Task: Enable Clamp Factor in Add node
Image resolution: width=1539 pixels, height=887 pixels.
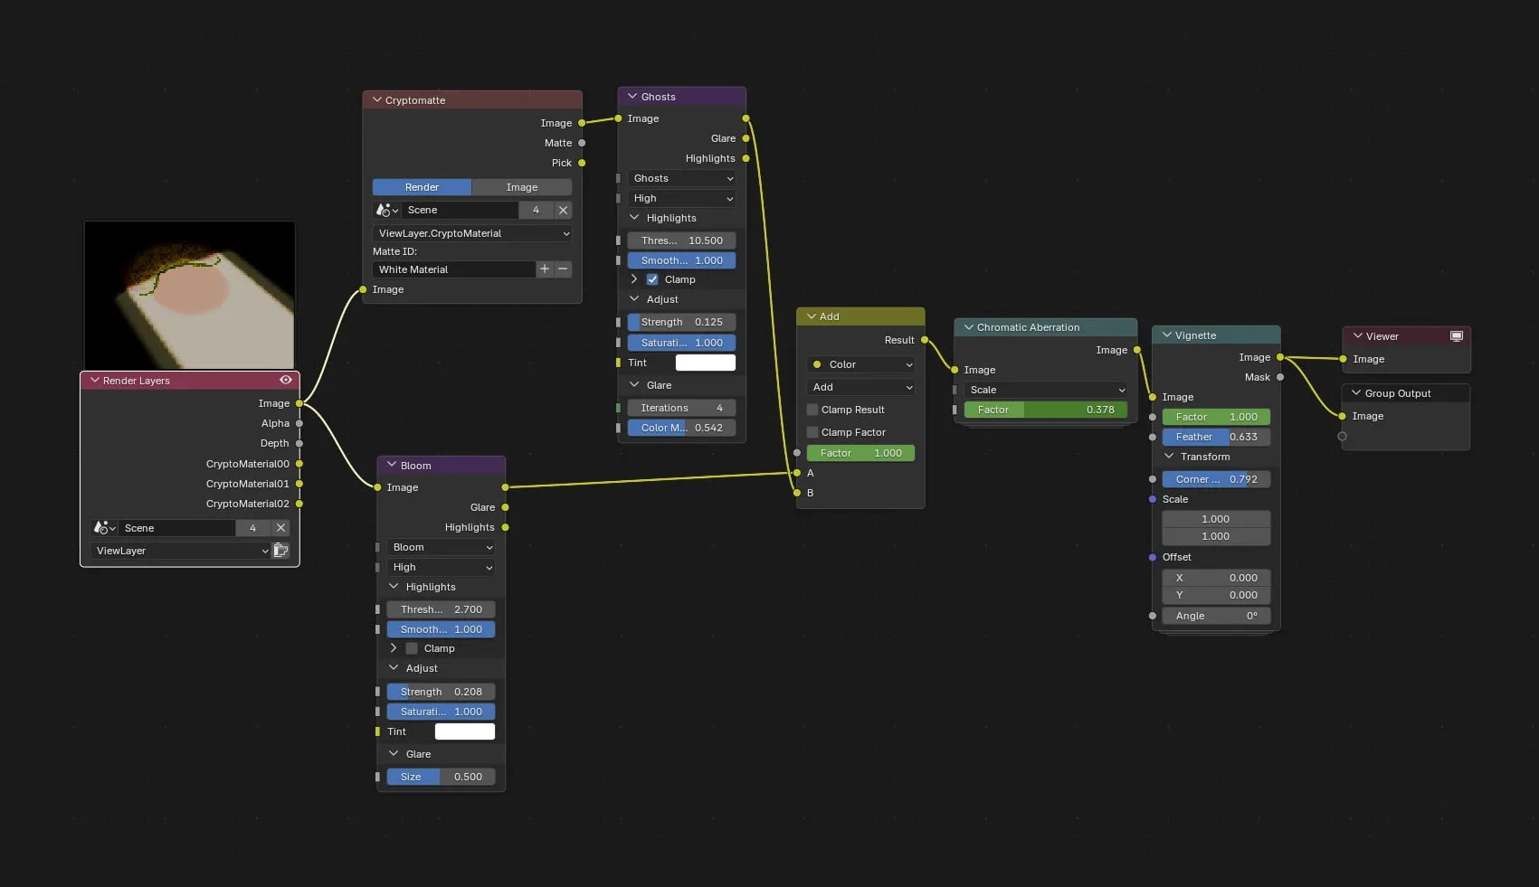Action: tap(812, 432)
